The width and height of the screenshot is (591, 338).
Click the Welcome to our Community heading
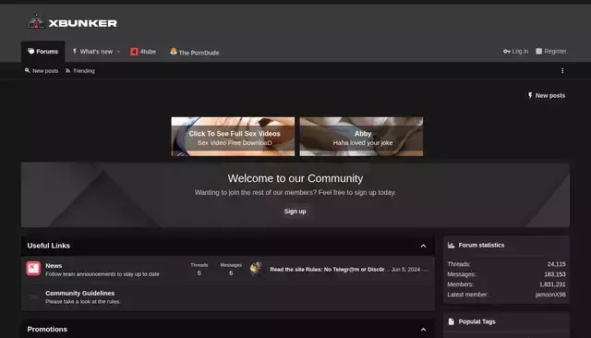[295, 178]
